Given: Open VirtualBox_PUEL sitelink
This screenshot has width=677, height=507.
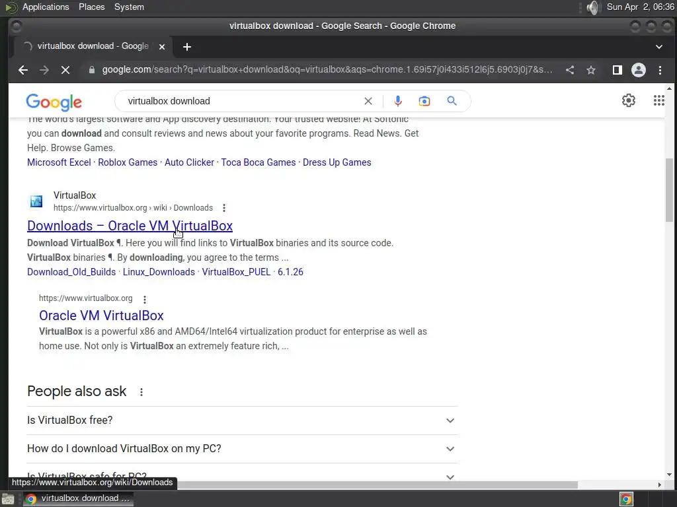Looking at the screenshot, I should 236,272.
